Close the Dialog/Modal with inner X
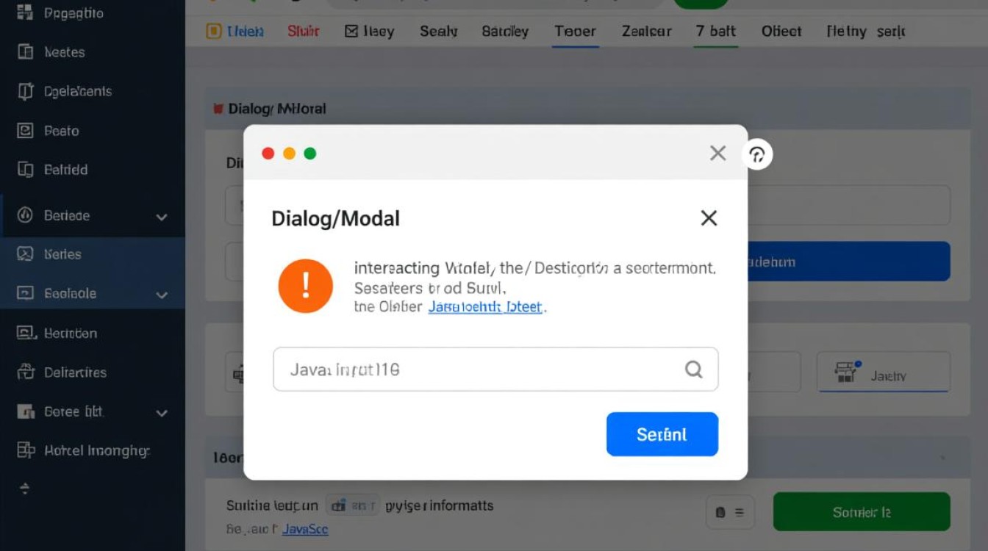988x551 pixels. pos(709,218)
